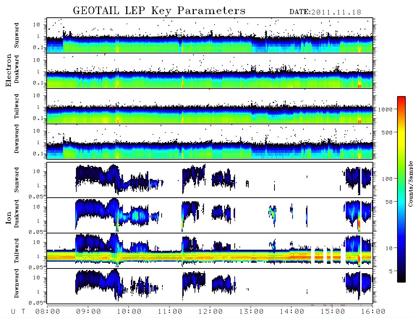This screenshot has width=413, height=318.
Task: Select the 11:00 time tick label
Action: point(170,312)
